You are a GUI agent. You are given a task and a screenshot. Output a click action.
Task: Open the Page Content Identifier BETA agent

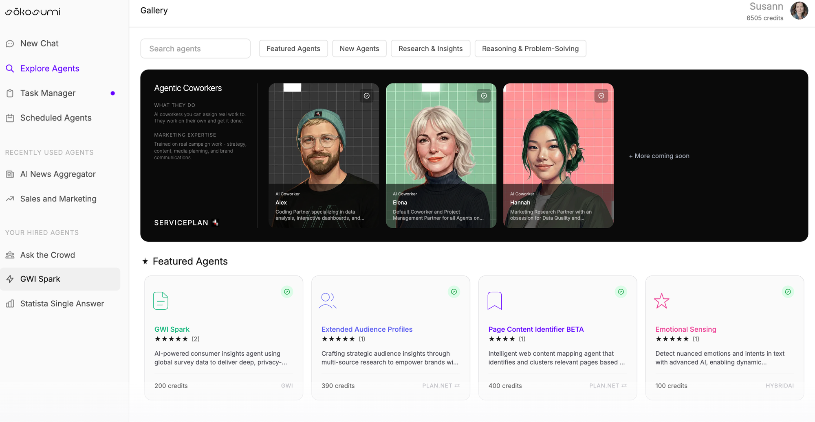[535, 329]
